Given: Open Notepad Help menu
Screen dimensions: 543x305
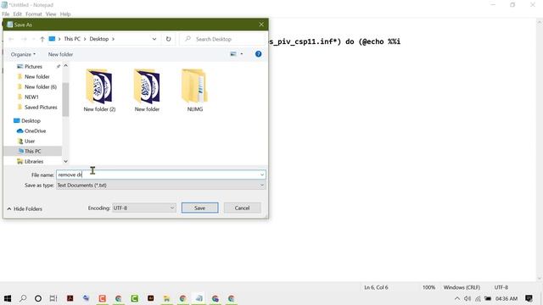Looking at the screenshot, I should [65, 14].
